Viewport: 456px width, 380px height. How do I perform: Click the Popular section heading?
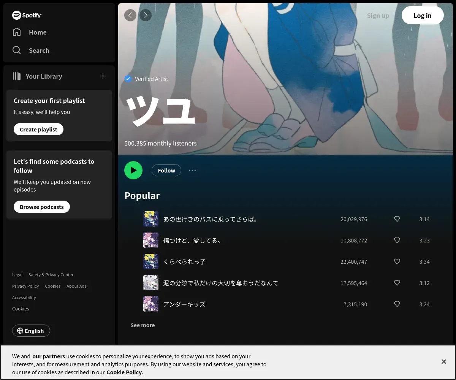[x=142, y=196]
